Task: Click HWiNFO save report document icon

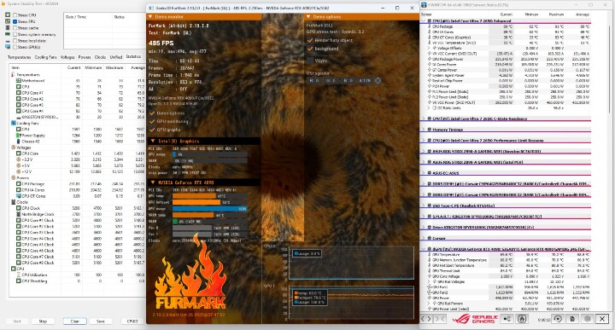Action: (x=572, y=319)
